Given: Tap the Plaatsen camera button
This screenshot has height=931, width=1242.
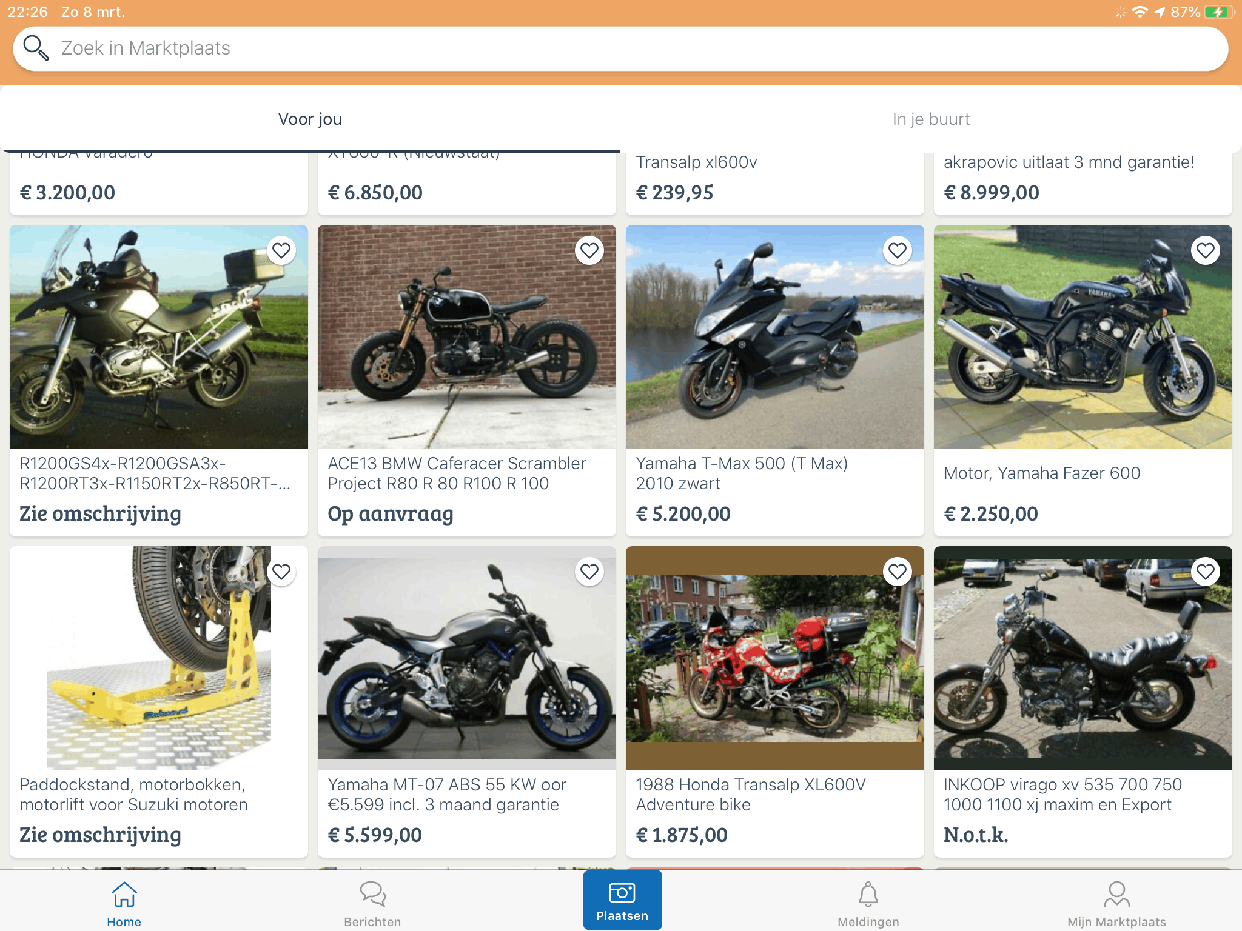Looking at the screenshot, I should (622, 899).
